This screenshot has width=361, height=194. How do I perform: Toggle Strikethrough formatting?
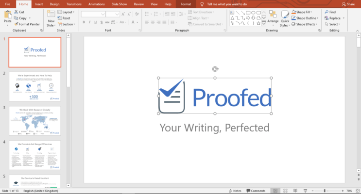point(107,22)
